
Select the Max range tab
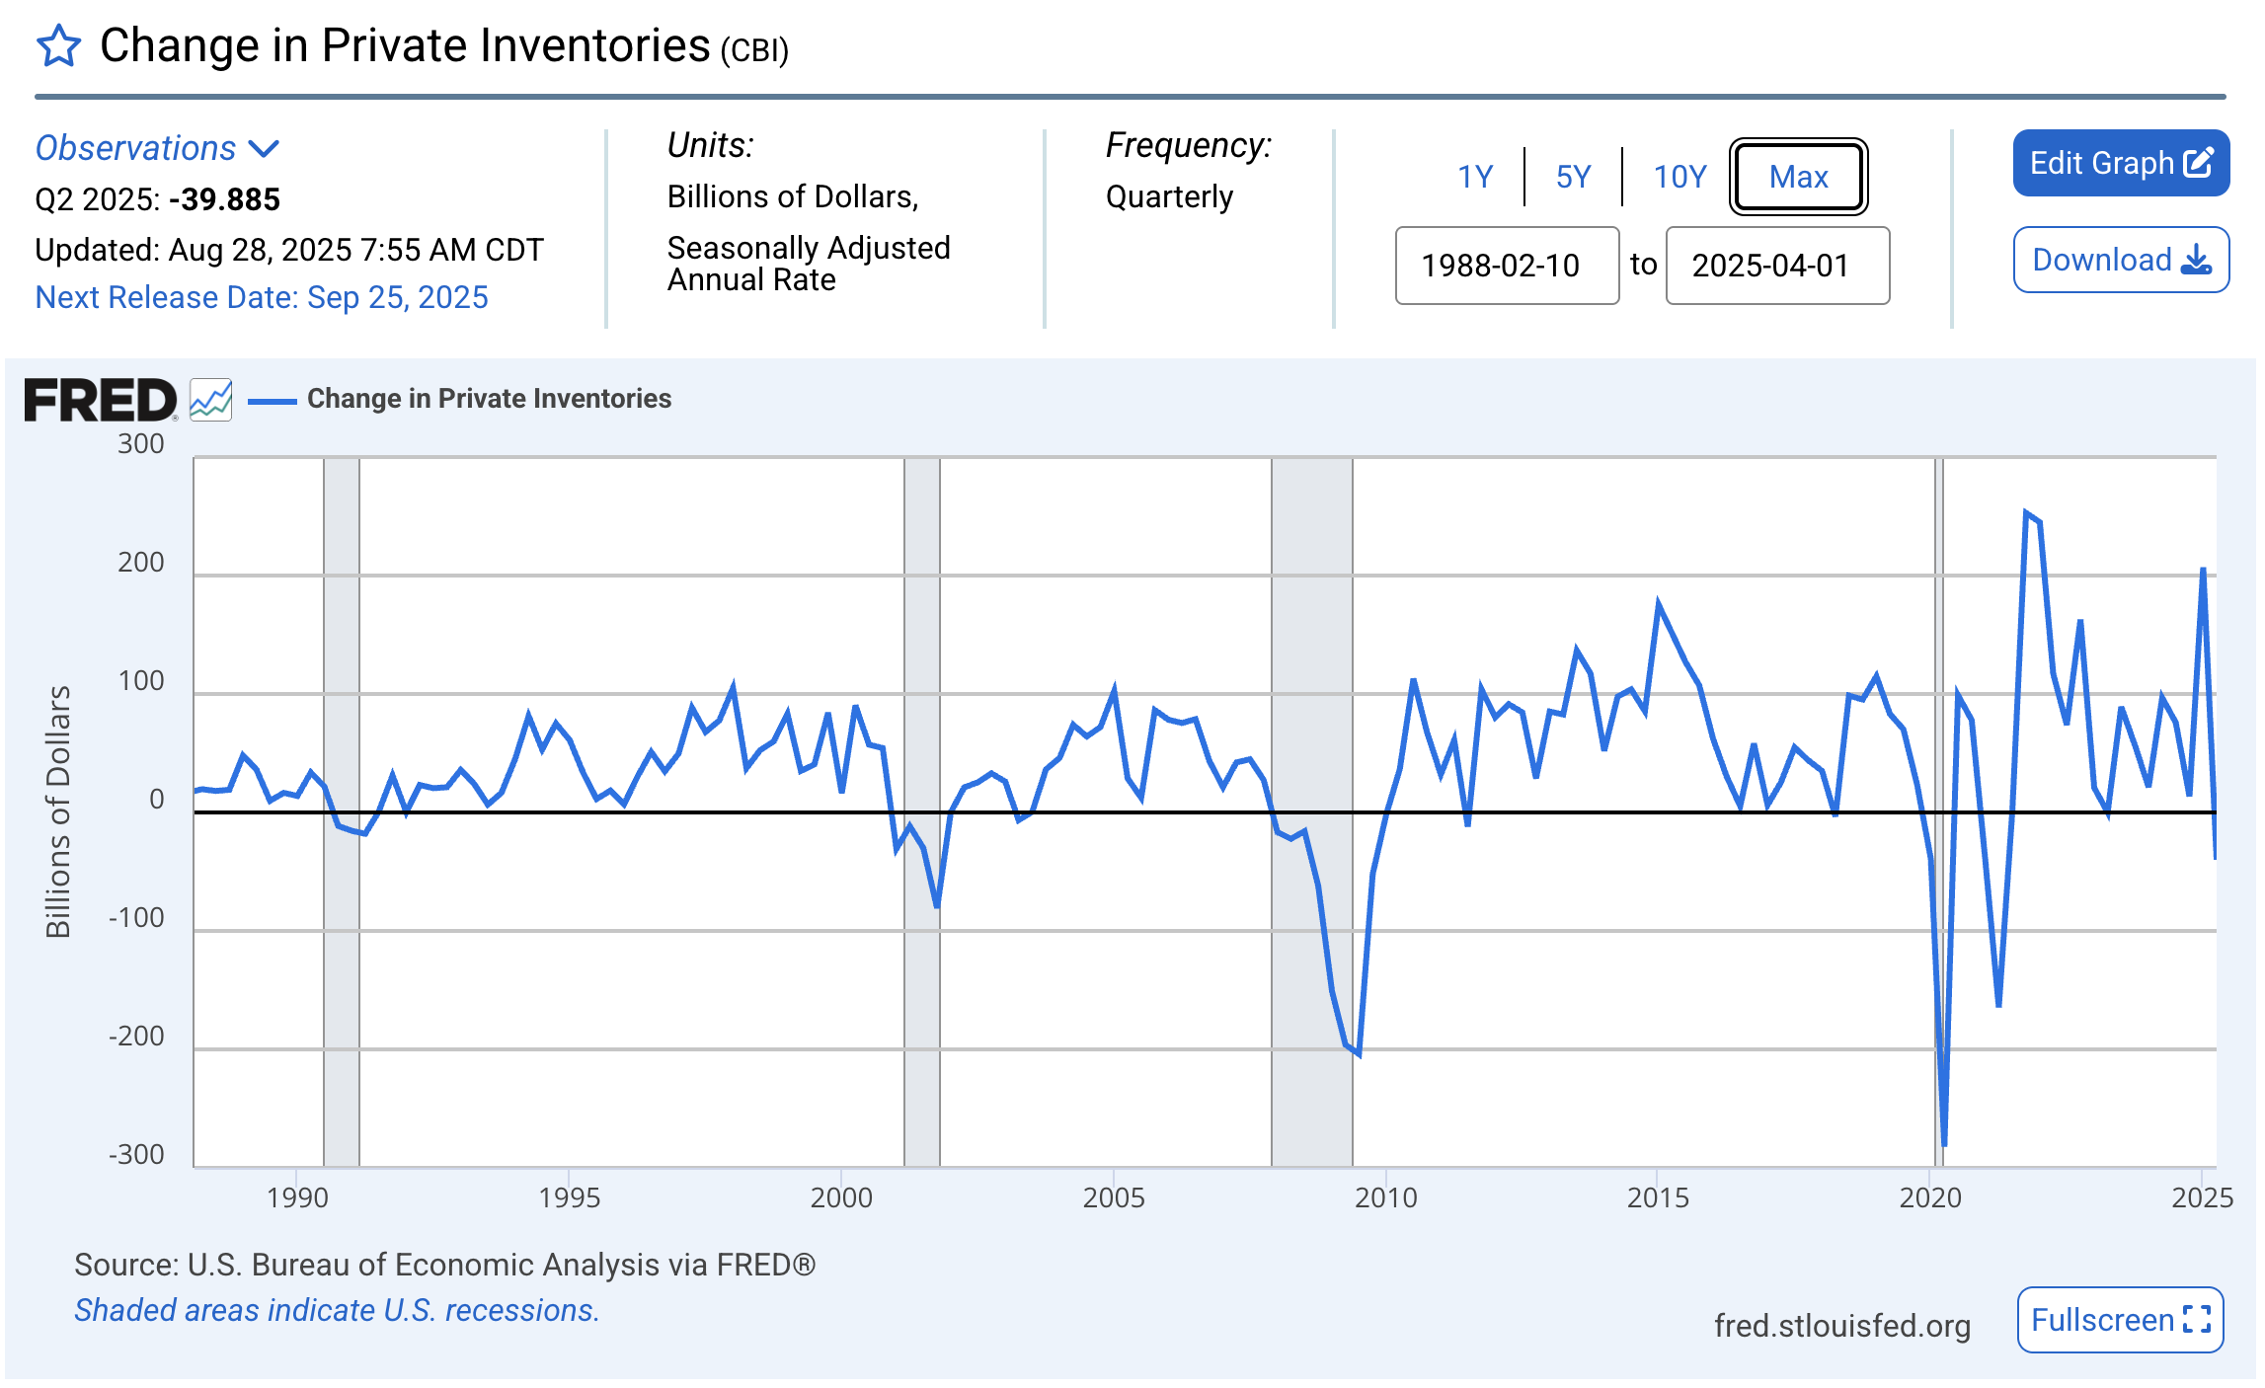[1798, 178]
